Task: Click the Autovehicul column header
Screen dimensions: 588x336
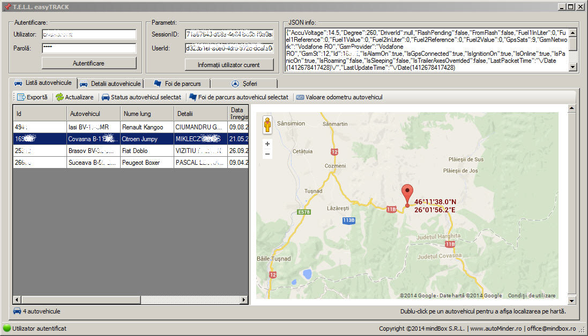Action: (94, 113)
